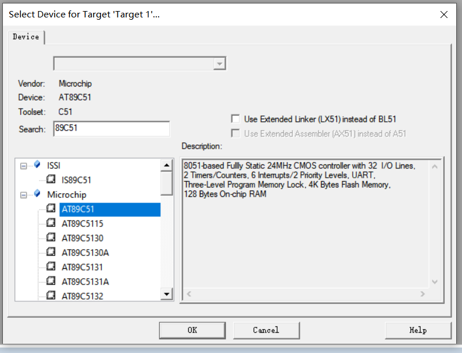The width and height of the screenshot is (462, 353).
Task: Click the chip icon beside AT89C5131
Action: [x=51, y=266]
